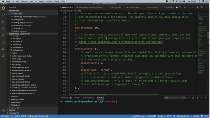Click Ln 80, Col 27 in status bar
Viewport: 210px width, 118px height.
pos(151,116)
